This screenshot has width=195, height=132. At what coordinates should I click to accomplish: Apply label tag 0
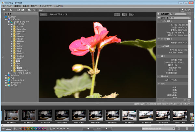click(x=20, y=129)
